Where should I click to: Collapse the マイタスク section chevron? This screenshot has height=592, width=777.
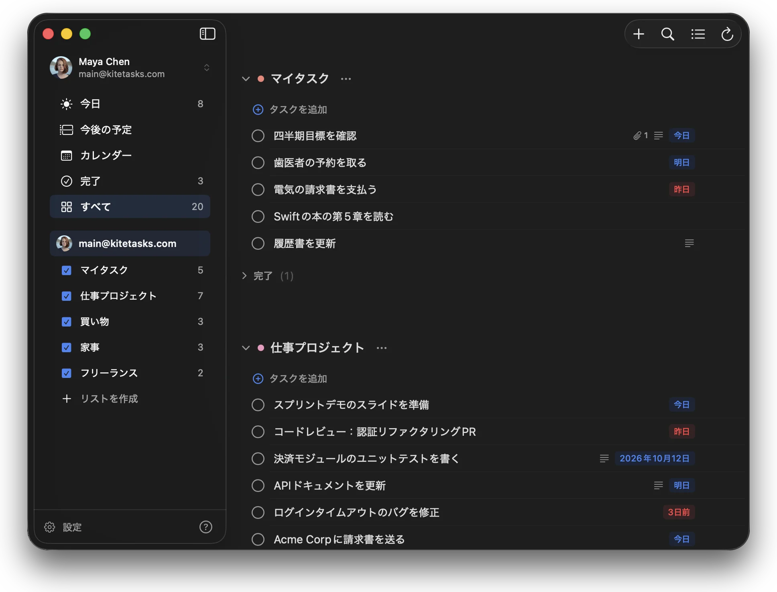coord(246,79)
